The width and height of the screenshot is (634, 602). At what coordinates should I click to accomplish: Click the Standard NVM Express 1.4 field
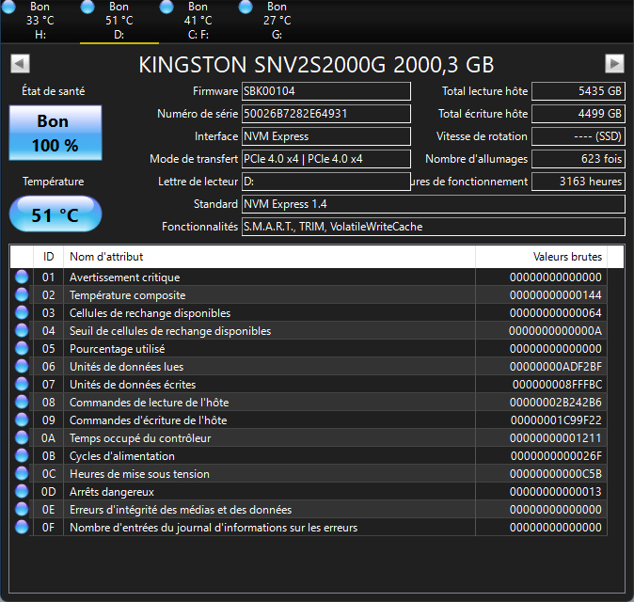[x=433, y=204]
